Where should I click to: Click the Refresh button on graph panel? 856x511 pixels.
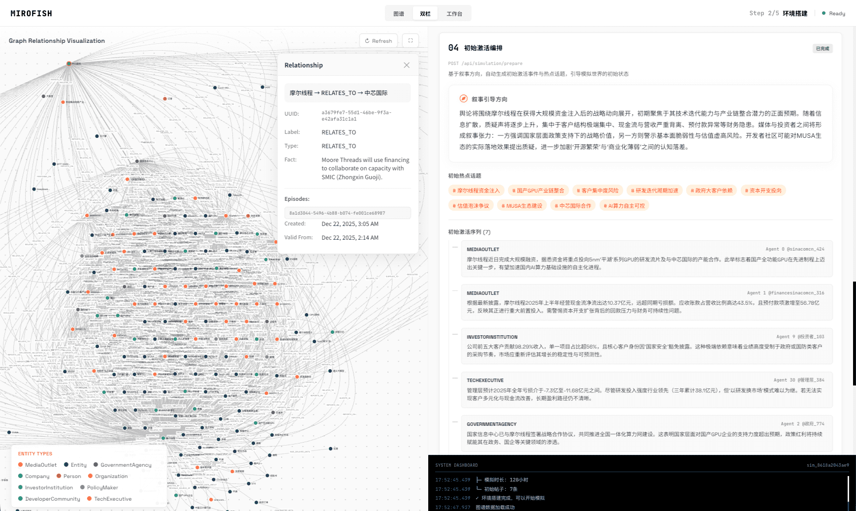(x=379, y=40)
